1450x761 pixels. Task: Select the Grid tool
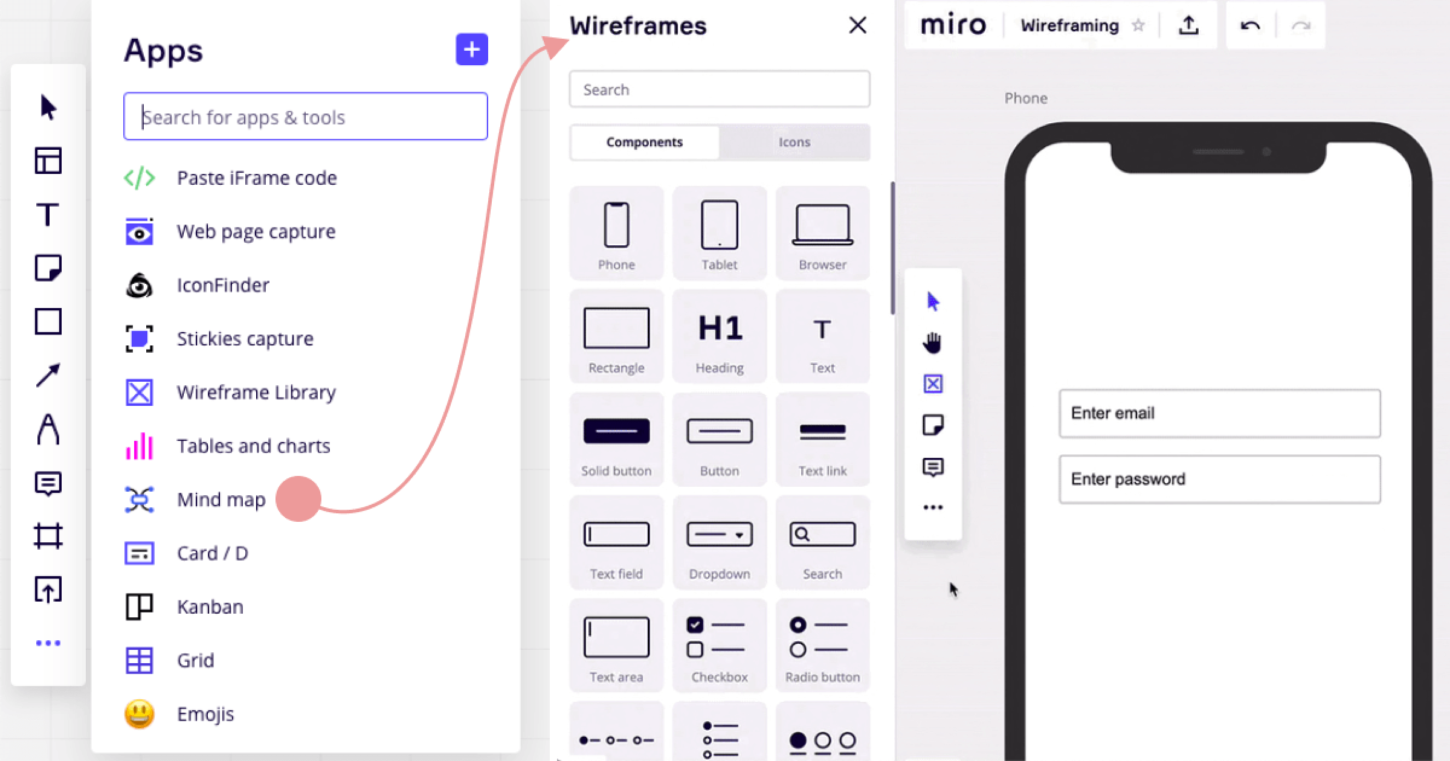coord(195,660)
